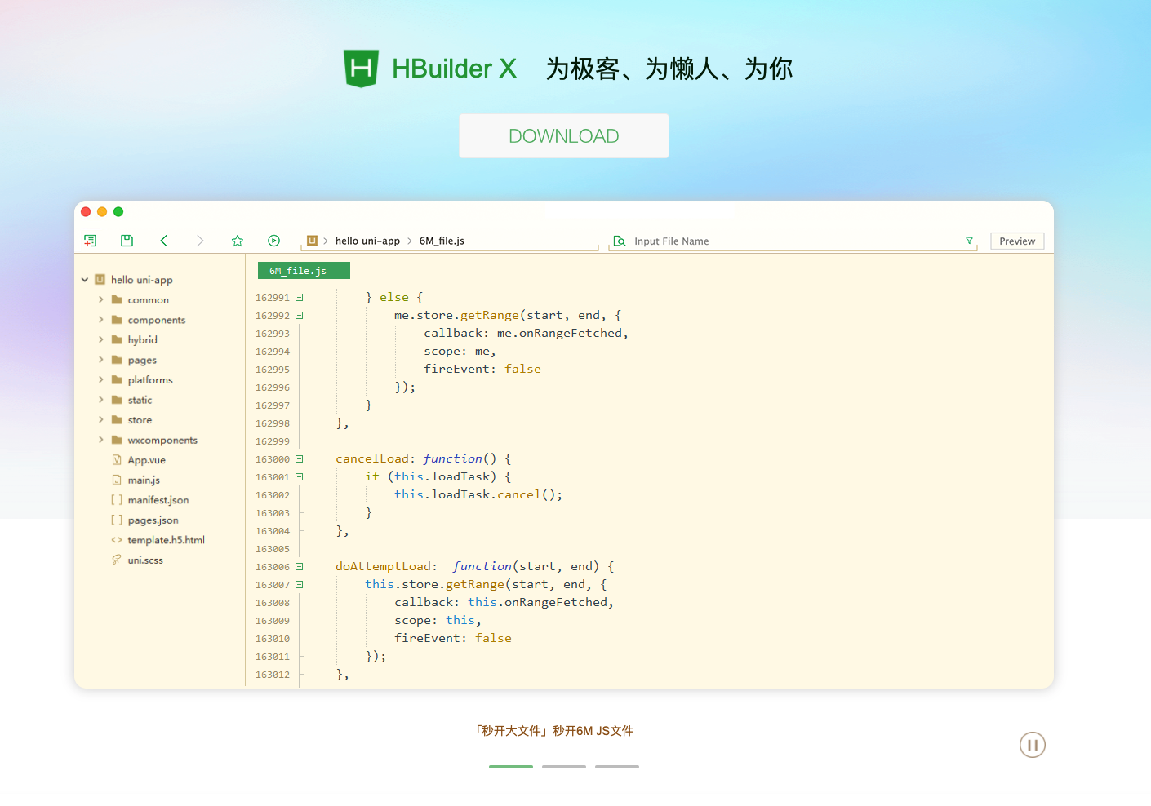The image size is (1151, 806).
Task: Click the forward navigation arrow
Action: point(200,240)
